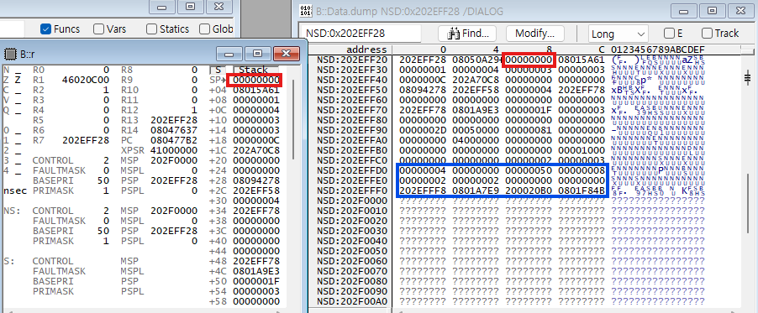Open the Find... dialog with binoculars icon
Image resolution: width=758 pixels, height=313 pixels.
tap(466, 34)
